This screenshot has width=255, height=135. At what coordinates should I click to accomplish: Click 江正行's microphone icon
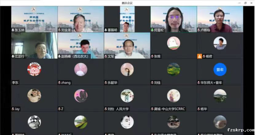pos(13,56)
